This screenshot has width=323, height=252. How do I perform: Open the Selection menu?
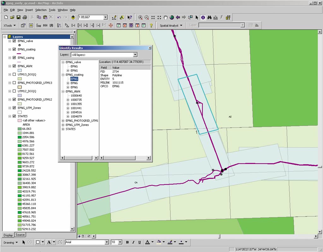(41, 10)
